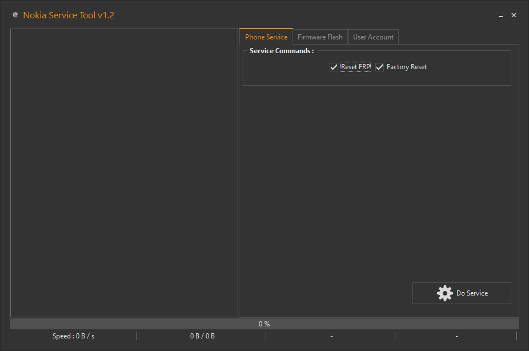Image resolution: width=529 pixels, height=351 pixels.
Task: Click inside the empty log panel
Action: click(124, 171)
